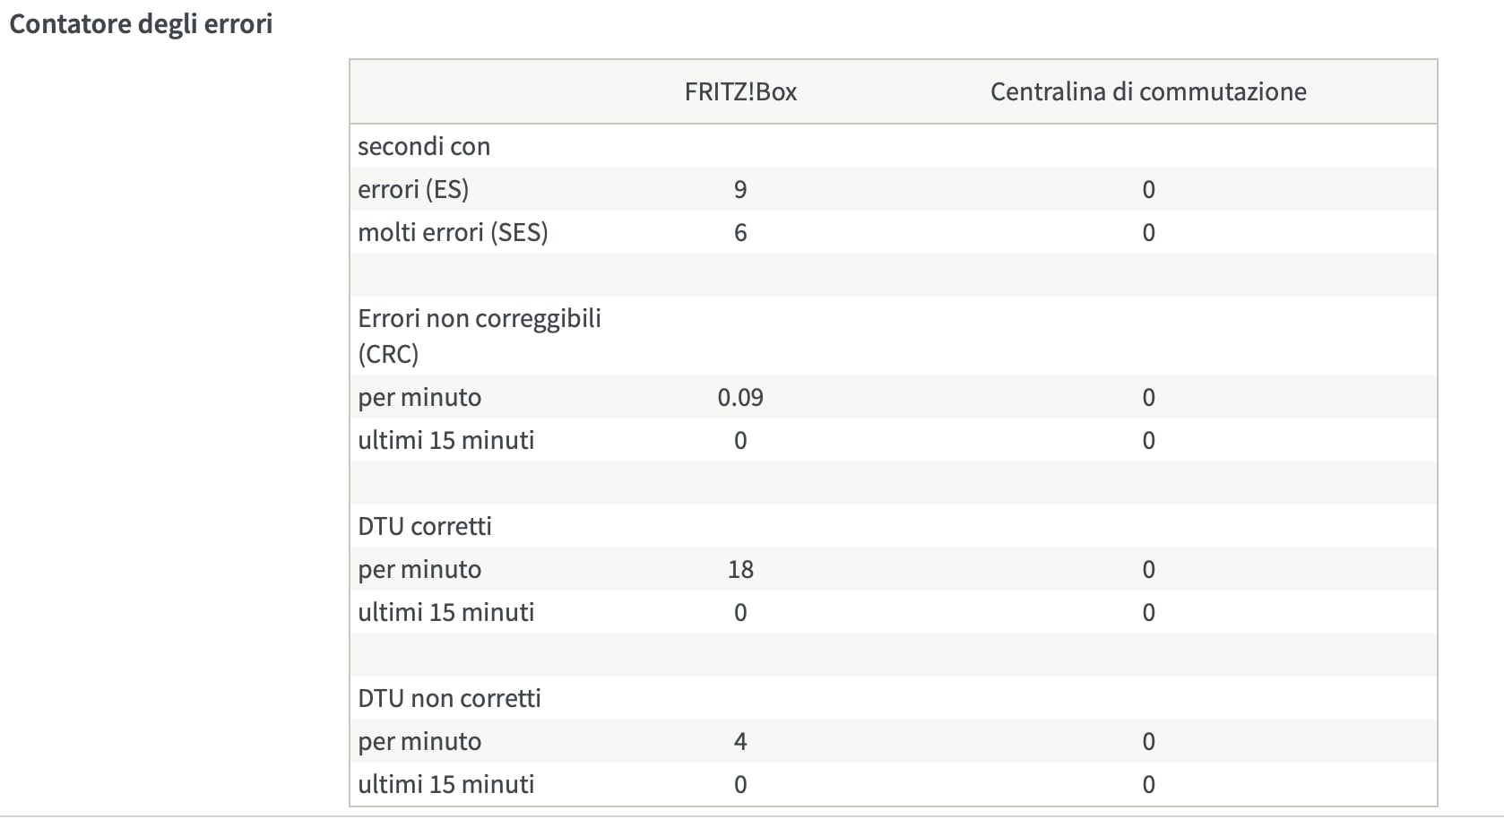
Task: Select FRITZ!Box SES value 6
Action: point(740,232)
